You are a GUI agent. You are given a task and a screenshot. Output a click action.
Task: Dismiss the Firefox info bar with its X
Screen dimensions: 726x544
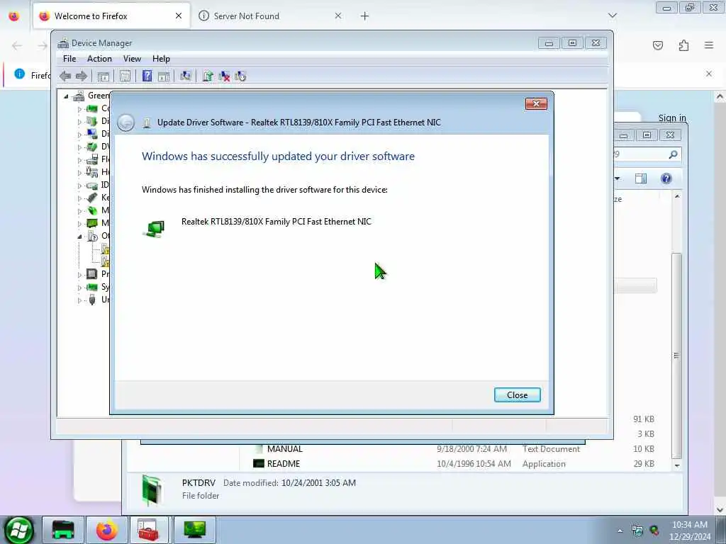pos(709,74)
